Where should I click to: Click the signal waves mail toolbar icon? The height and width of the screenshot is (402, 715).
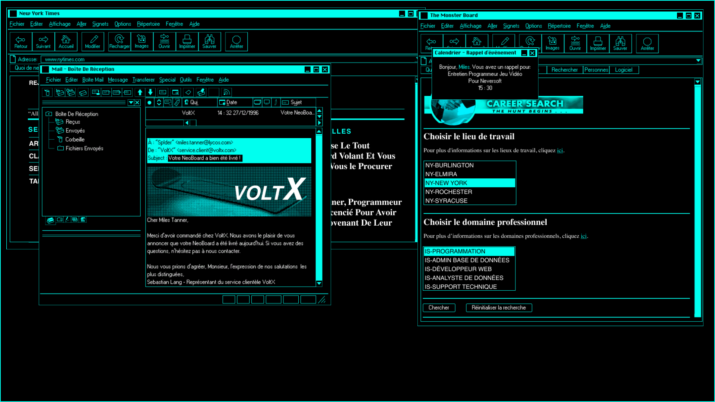(226, 92)
